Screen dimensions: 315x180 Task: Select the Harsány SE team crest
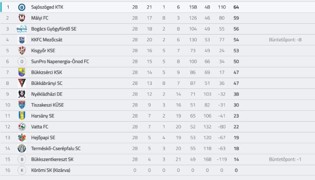pyautogui.click(x=22, y=116)
